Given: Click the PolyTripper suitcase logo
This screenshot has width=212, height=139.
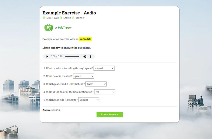Looking at the screenshot, I should (x=48, y=28).
